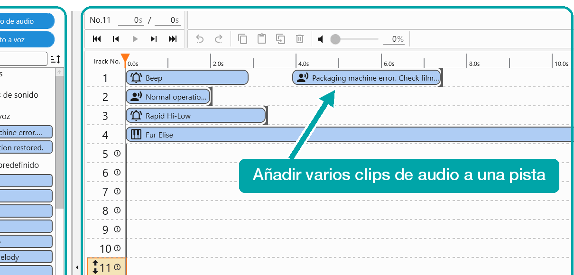Collapse the left panel with the arrow

click(77, 268)
